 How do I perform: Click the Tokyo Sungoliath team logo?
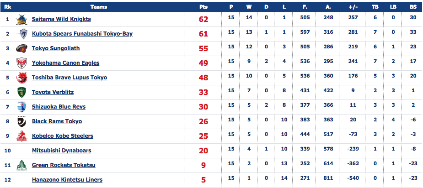tap(21, 48)
